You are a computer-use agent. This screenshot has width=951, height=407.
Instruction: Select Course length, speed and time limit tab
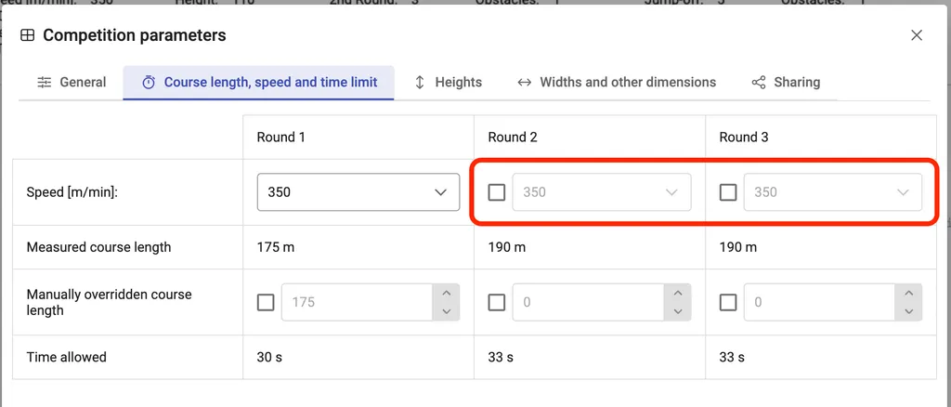point(259,82)
